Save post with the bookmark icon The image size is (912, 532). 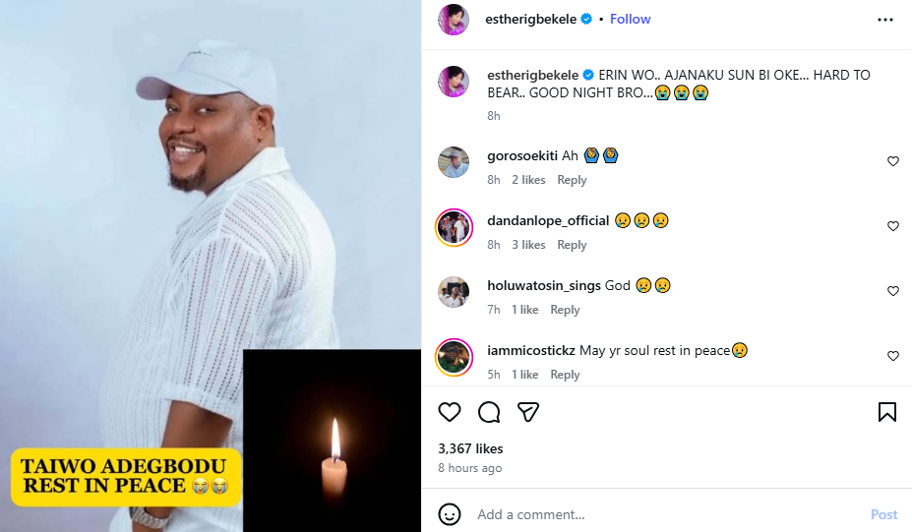click(x=886, y=412)
